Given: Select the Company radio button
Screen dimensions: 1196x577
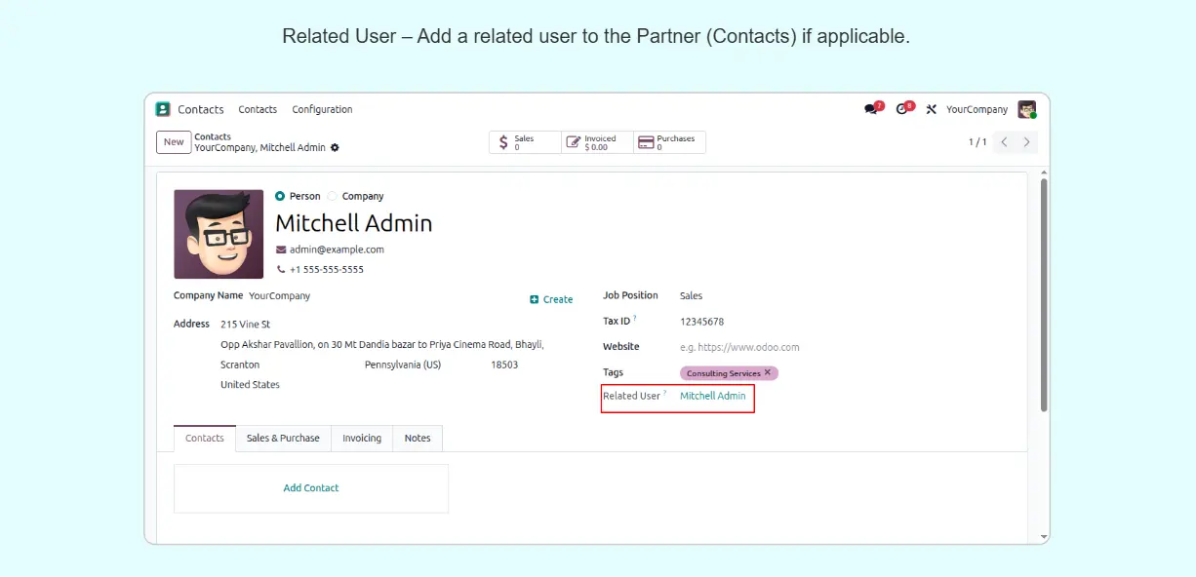Looking at the screenshot, I should point(333,196).
